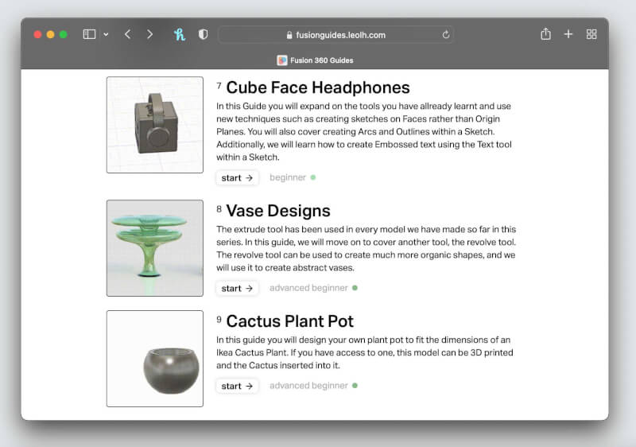
Task: Click the fusionguides.leolh.com address field
Action: tap(334, 34)
